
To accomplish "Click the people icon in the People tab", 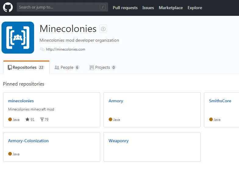I will point(57,67).
